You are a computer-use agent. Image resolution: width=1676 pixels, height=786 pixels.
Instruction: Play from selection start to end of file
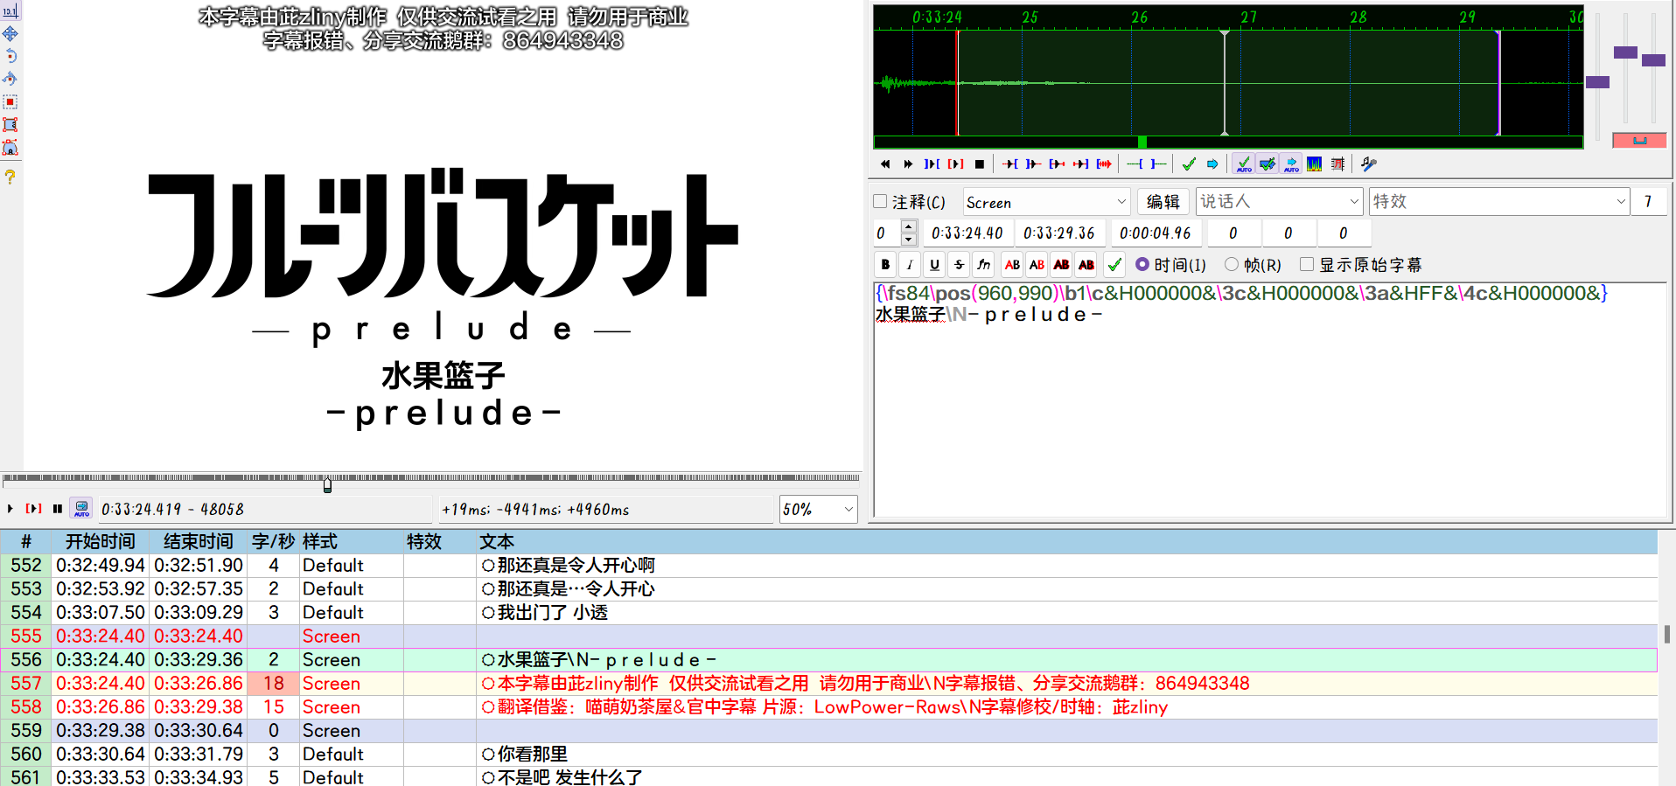(1104, 163)
